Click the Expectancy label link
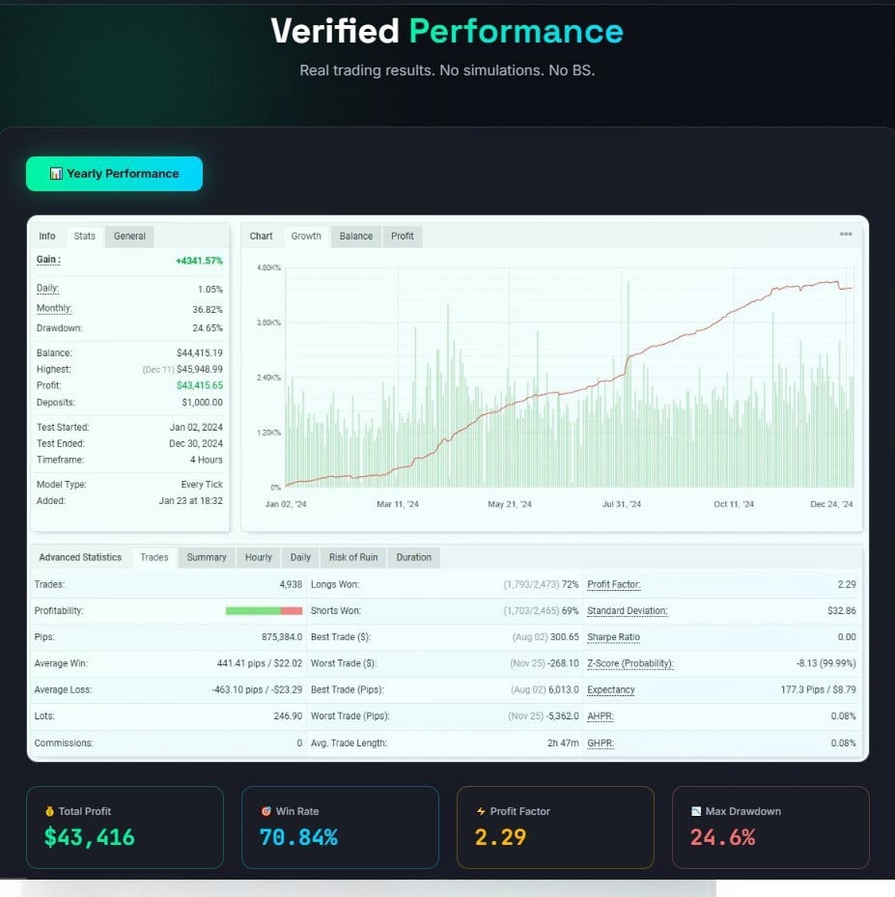Screen dimensions: 895x897 coord(610,690)
